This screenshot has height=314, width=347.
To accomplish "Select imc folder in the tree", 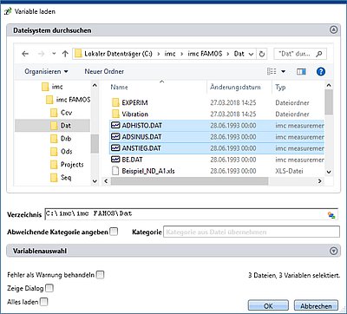I will (52, 87).
